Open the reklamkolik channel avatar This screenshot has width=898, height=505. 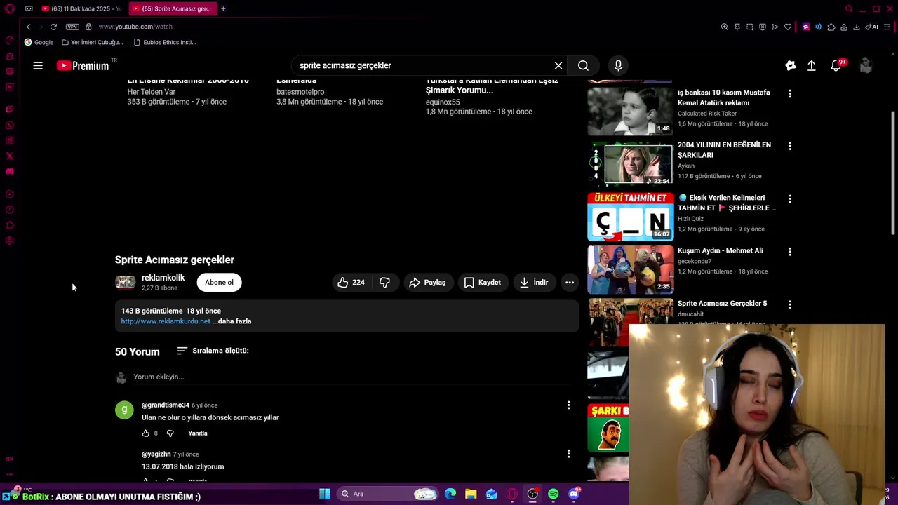(125, 282)
